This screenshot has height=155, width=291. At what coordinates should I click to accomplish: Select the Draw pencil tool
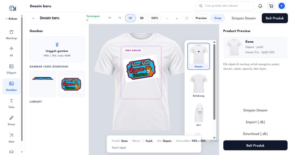click(x=11, y=121)
